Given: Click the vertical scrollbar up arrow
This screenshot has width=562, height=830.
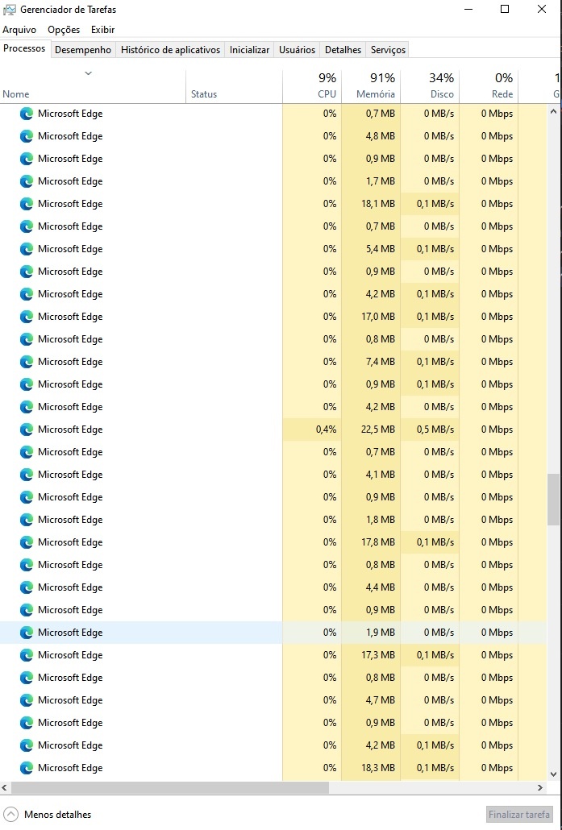Looking at the screenshot, I should pyautogui.click(x=553, y=112).
